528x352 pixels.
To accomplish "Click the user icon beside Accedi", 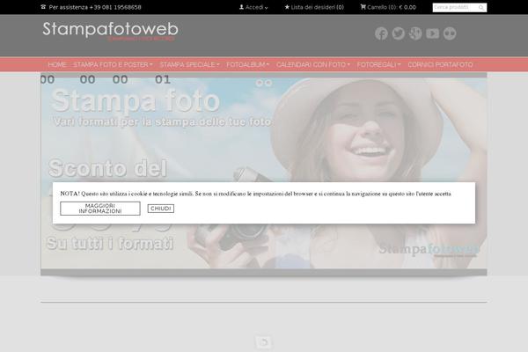I will [x=241, y=7].
